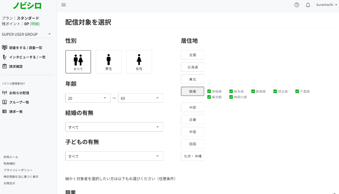Open the kuramochi user account menu
The width and height of the screenshot is (339, 194).
(327, 5)
